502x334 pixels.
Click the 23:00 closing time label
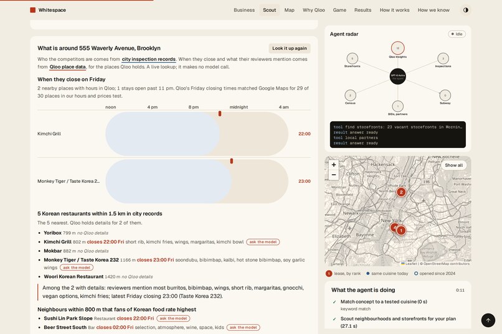(x=304, y=181)
